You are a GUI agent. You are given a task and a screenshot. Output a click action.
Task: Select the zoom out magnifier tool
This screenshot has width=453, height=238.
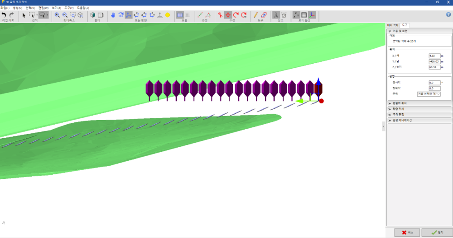tap(65, 15)
